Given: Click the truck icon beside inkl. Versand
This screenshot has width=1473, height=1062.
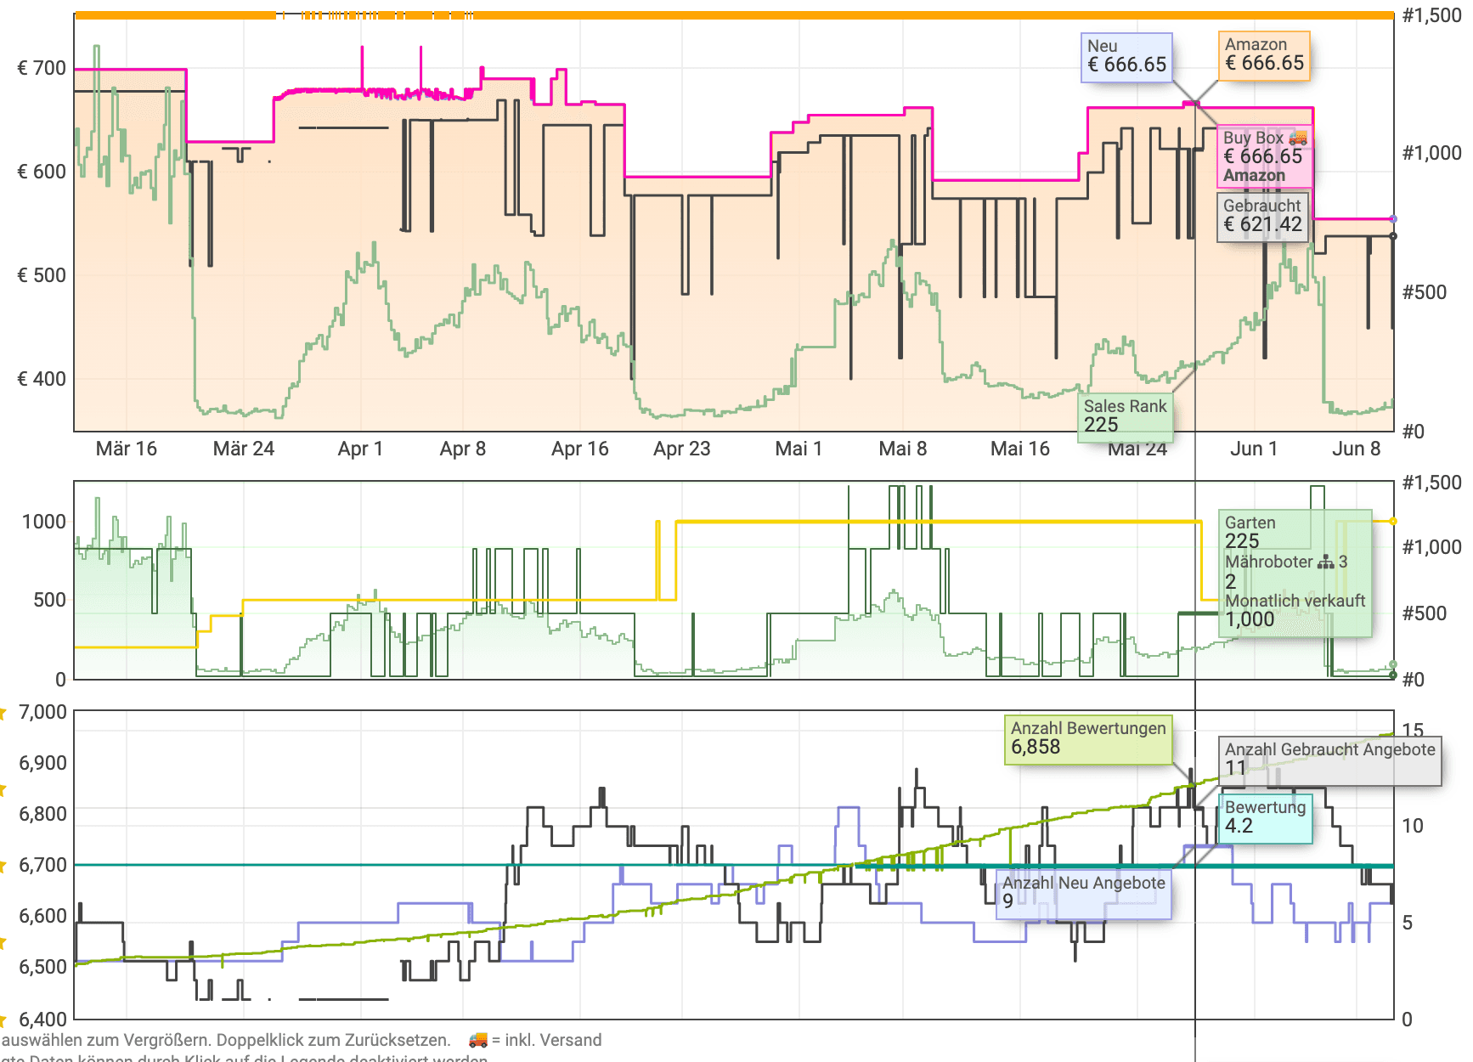Looking at the screenshot, I should click(478, 1040).
